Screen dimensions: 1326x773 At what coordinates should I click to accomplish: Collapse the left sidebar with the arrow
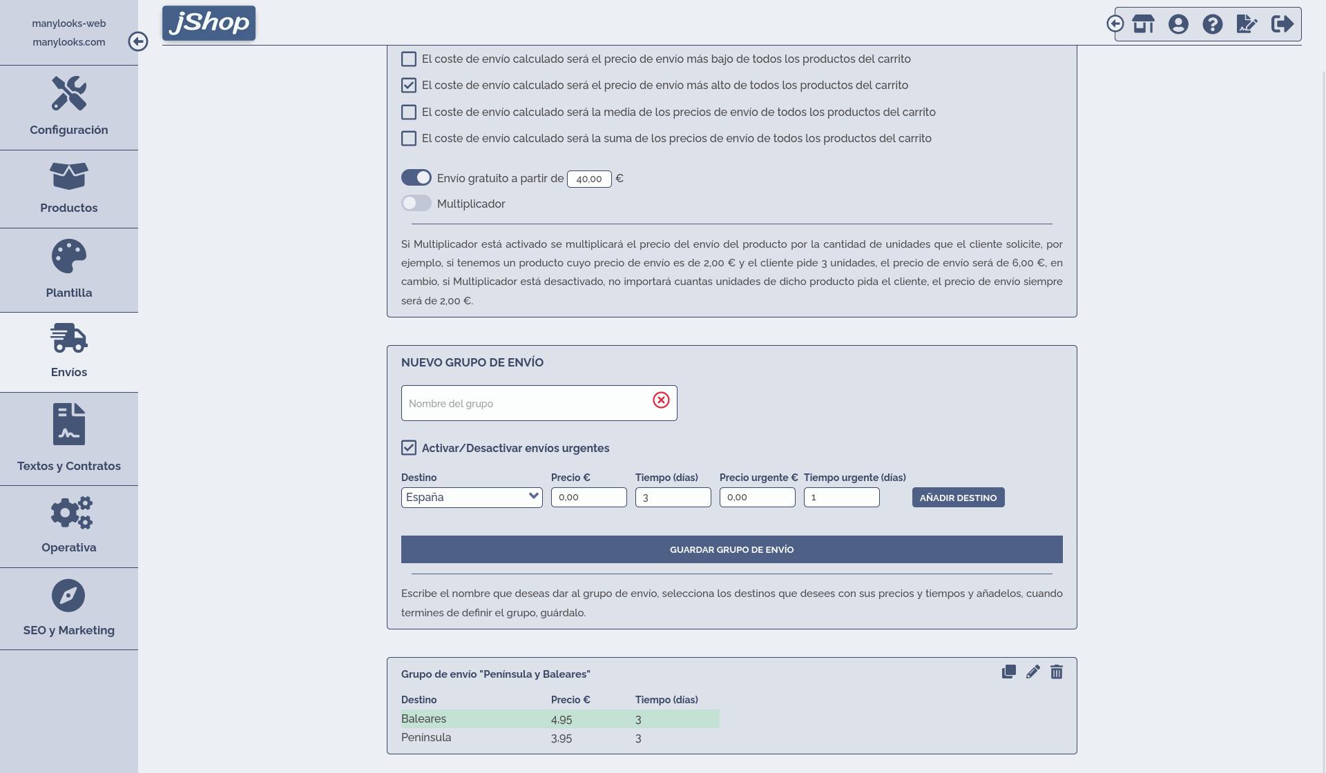pyautogui.click(x=138, y=41)
